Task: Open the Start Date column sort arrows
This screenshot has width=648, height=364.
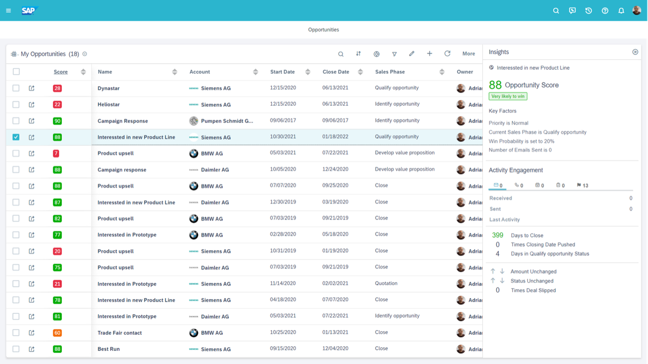Action: coord(308,72)
